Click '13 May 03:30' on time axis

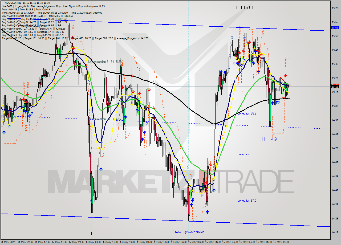point(94,242)
